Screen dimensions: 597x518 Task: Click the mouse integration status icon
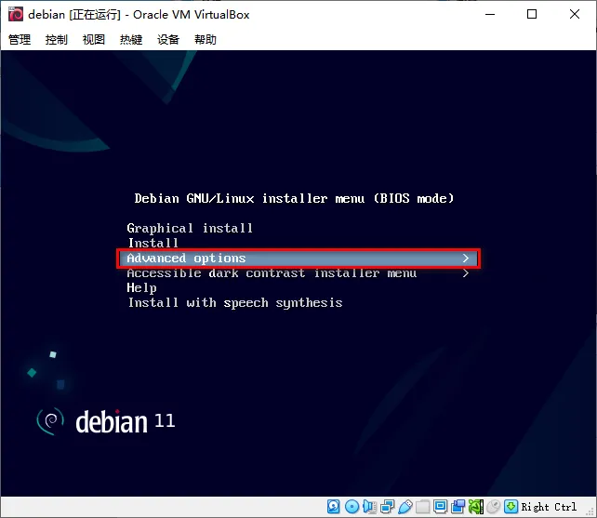click(x=494, y=507)
